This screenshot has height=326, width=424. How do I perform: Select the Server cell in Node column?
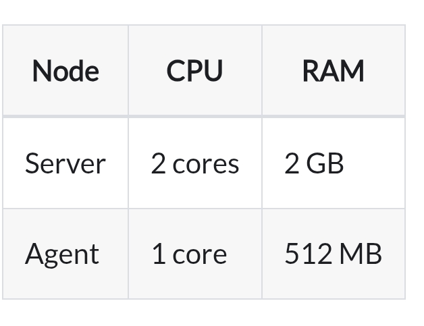click(x=65, y=163)
